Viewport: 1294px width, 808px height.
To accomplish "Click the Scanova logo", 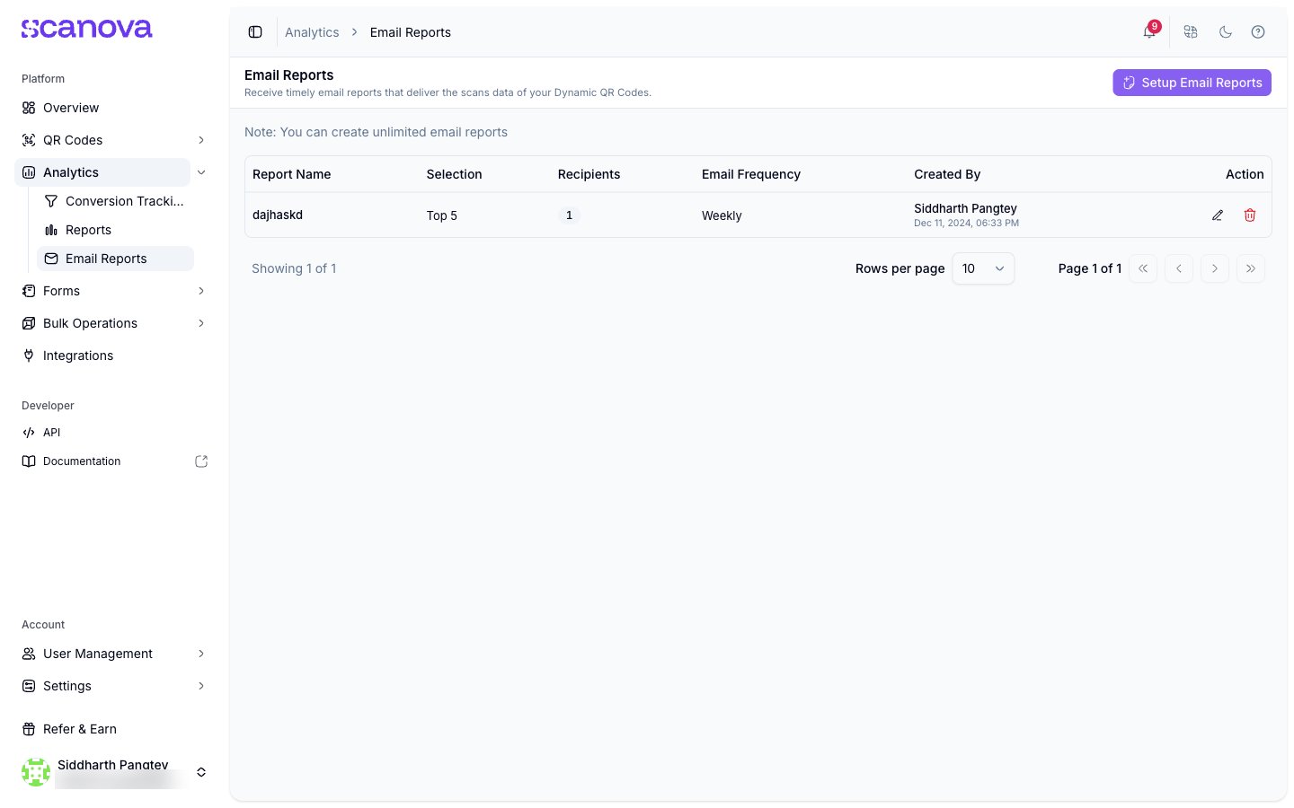I will [87, 29].
